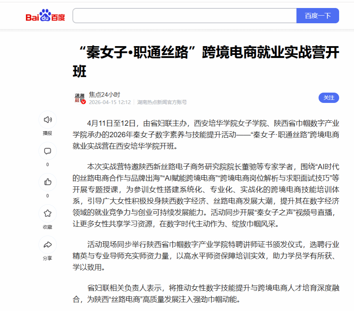354x311 pixels.
Task: Click the 2026-04-15 12:12 publish timestamp
Action: pos(110,102)
